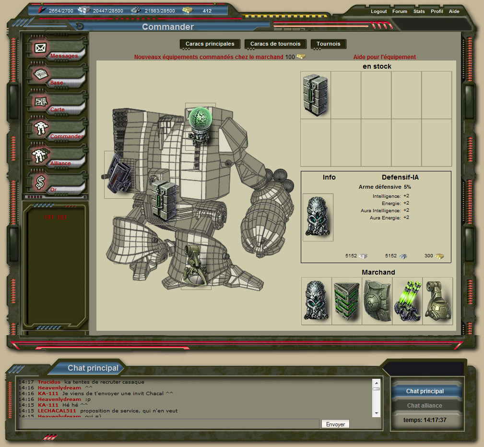Image resolution: width=484 pixels, height=447 pixels.
Task: Switch to Chat alliance channel
Action: pos(425,406)
